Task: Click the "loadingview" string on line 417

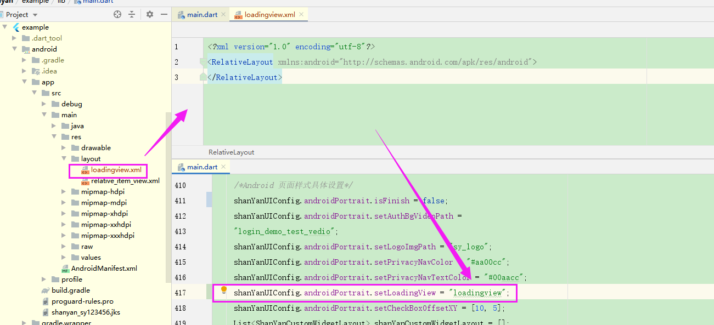Action: coord(478,293)
